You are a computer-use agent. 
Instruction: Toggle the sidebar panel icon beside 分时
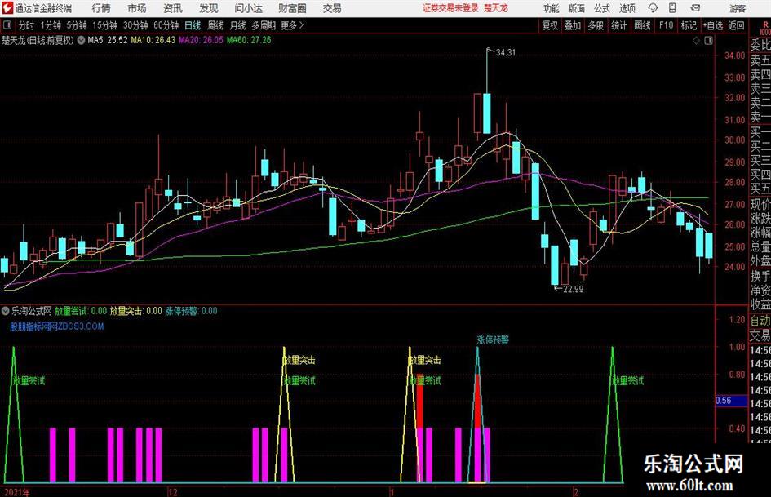pos(7,25)
